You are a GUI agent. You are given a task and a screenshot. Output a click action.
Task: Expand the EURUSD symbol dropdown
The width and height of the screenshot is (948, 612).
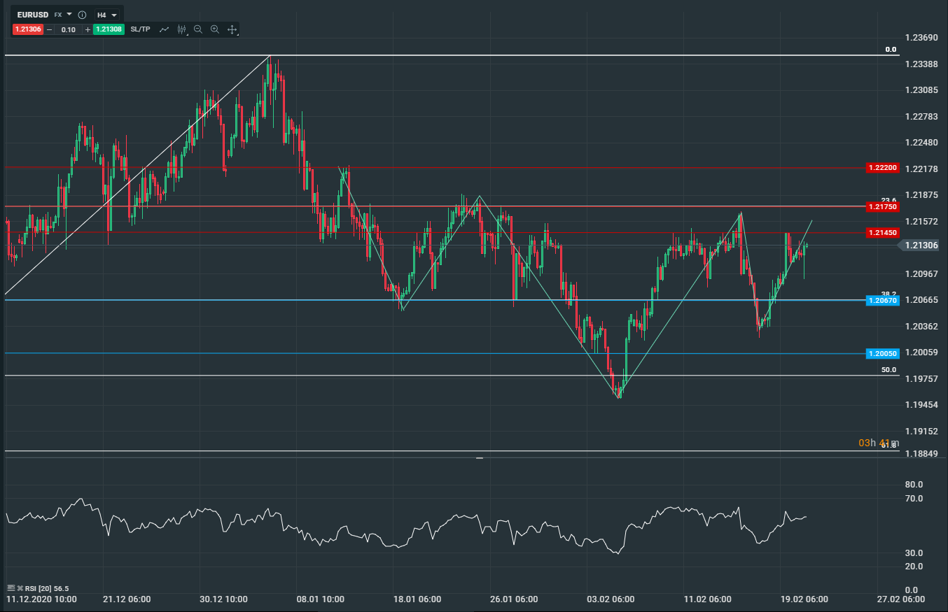(69, 14)
